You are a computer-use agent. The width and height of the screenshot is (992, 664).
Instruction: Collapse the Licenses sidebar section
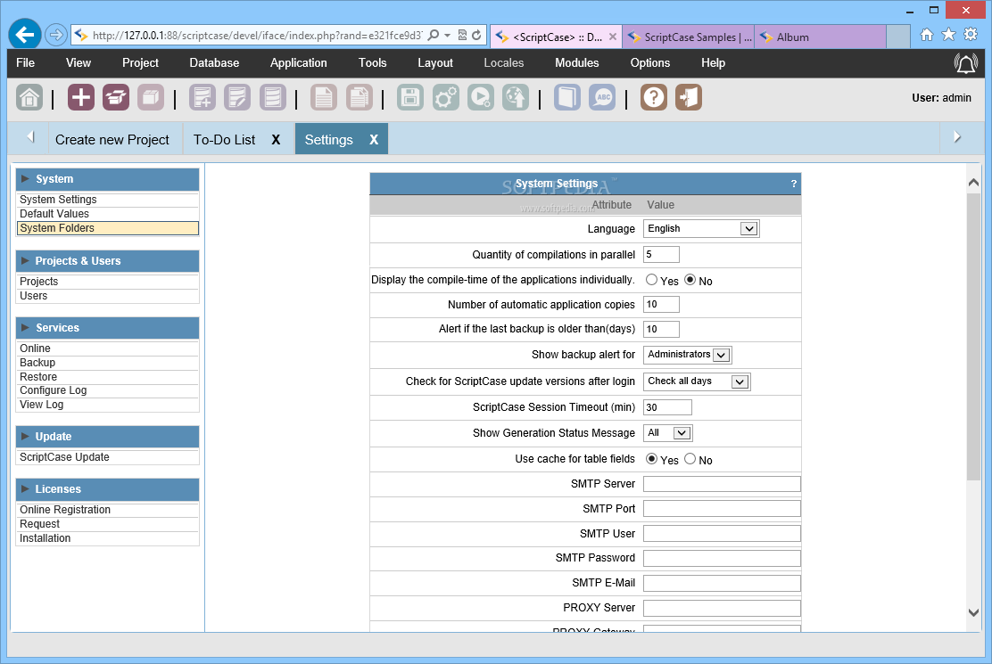coord(108,489)
